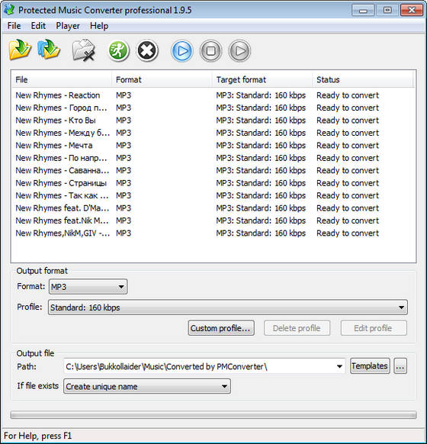The image size is (427, 444).
Task: Open the File menu
Action: coord(14,26)
